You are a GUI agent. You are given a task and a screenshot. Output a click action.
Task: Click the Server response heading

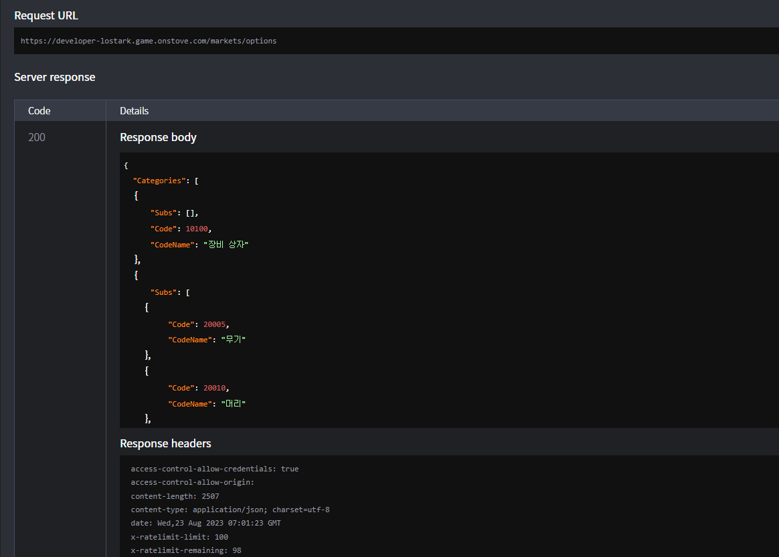click(x=55, y=77)
